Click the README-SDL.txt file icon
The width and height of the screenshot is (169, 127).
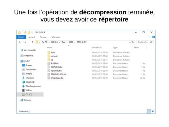[x=49, y=74]
